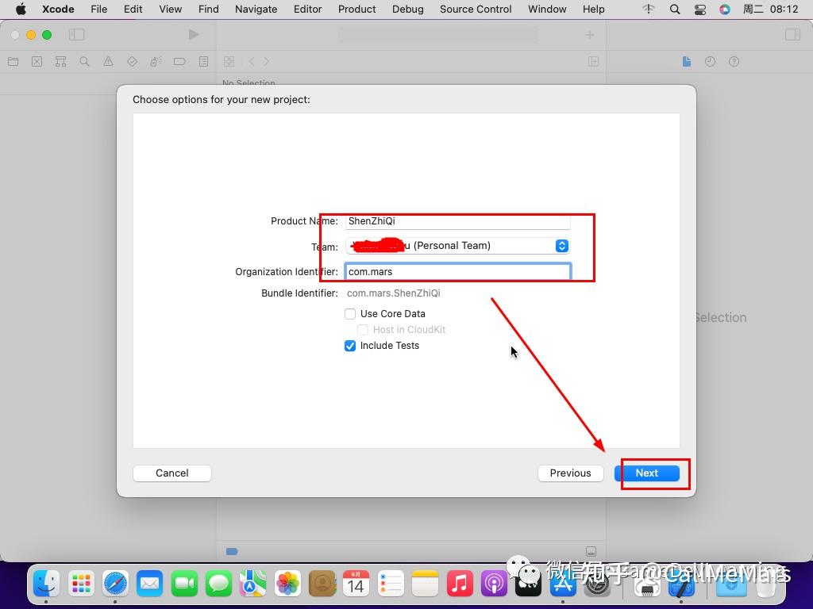Show the Report navigator
Viewport: 813px width, 609px height.
[x=204, y=62]
